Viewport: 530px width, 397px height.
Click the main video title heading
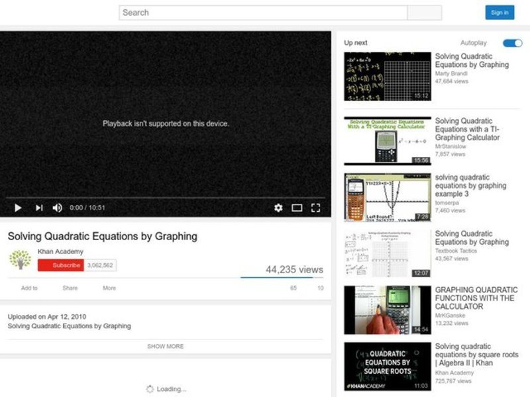(x=103, y=236)
